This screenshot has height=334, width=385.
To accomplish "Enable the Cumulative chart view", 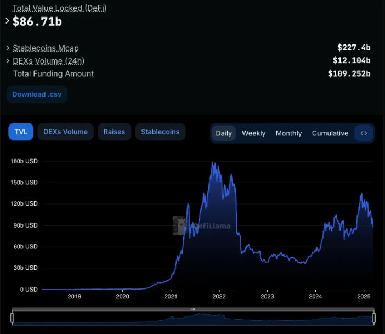I will 330,133.
